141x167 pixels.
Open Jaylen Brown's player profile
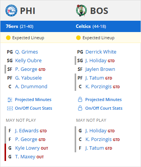click(x=100, y=69)
